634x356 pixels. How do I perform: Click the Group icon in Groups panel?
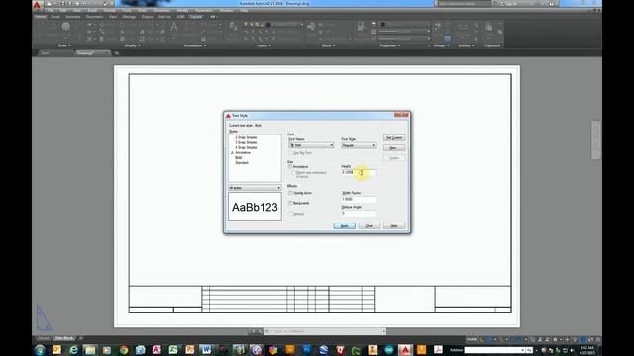tap(437, 27)
